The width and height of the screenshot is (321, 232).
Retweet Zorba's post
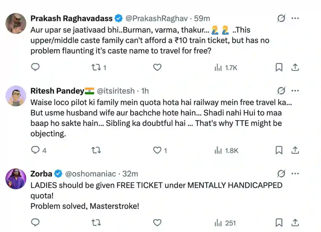coord(96,223)
